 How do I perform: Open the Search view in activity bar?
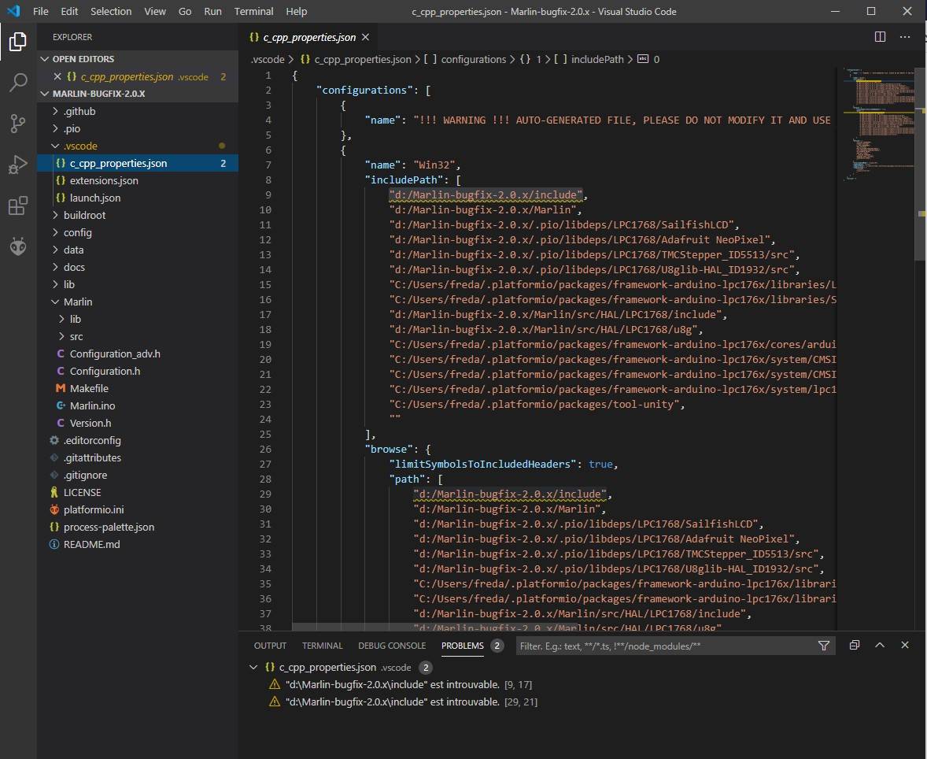click(17, 82)
